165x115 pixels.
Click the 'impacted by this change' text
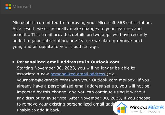click(x=42, y=92)
